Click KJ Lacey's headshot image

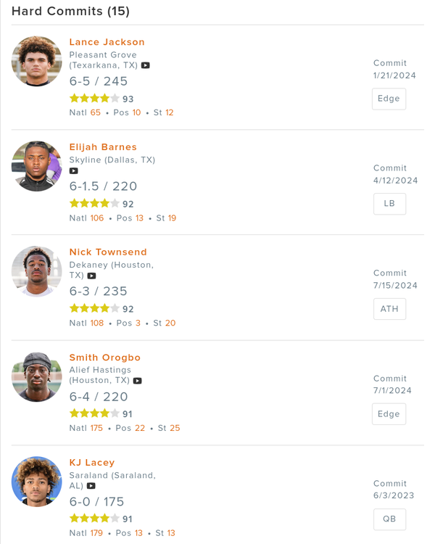click(x=37, y=482)
